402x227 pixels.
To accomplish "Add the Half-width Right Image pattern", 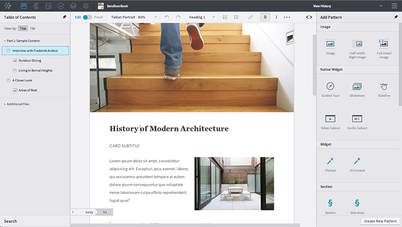I will (x=357, y=49).
